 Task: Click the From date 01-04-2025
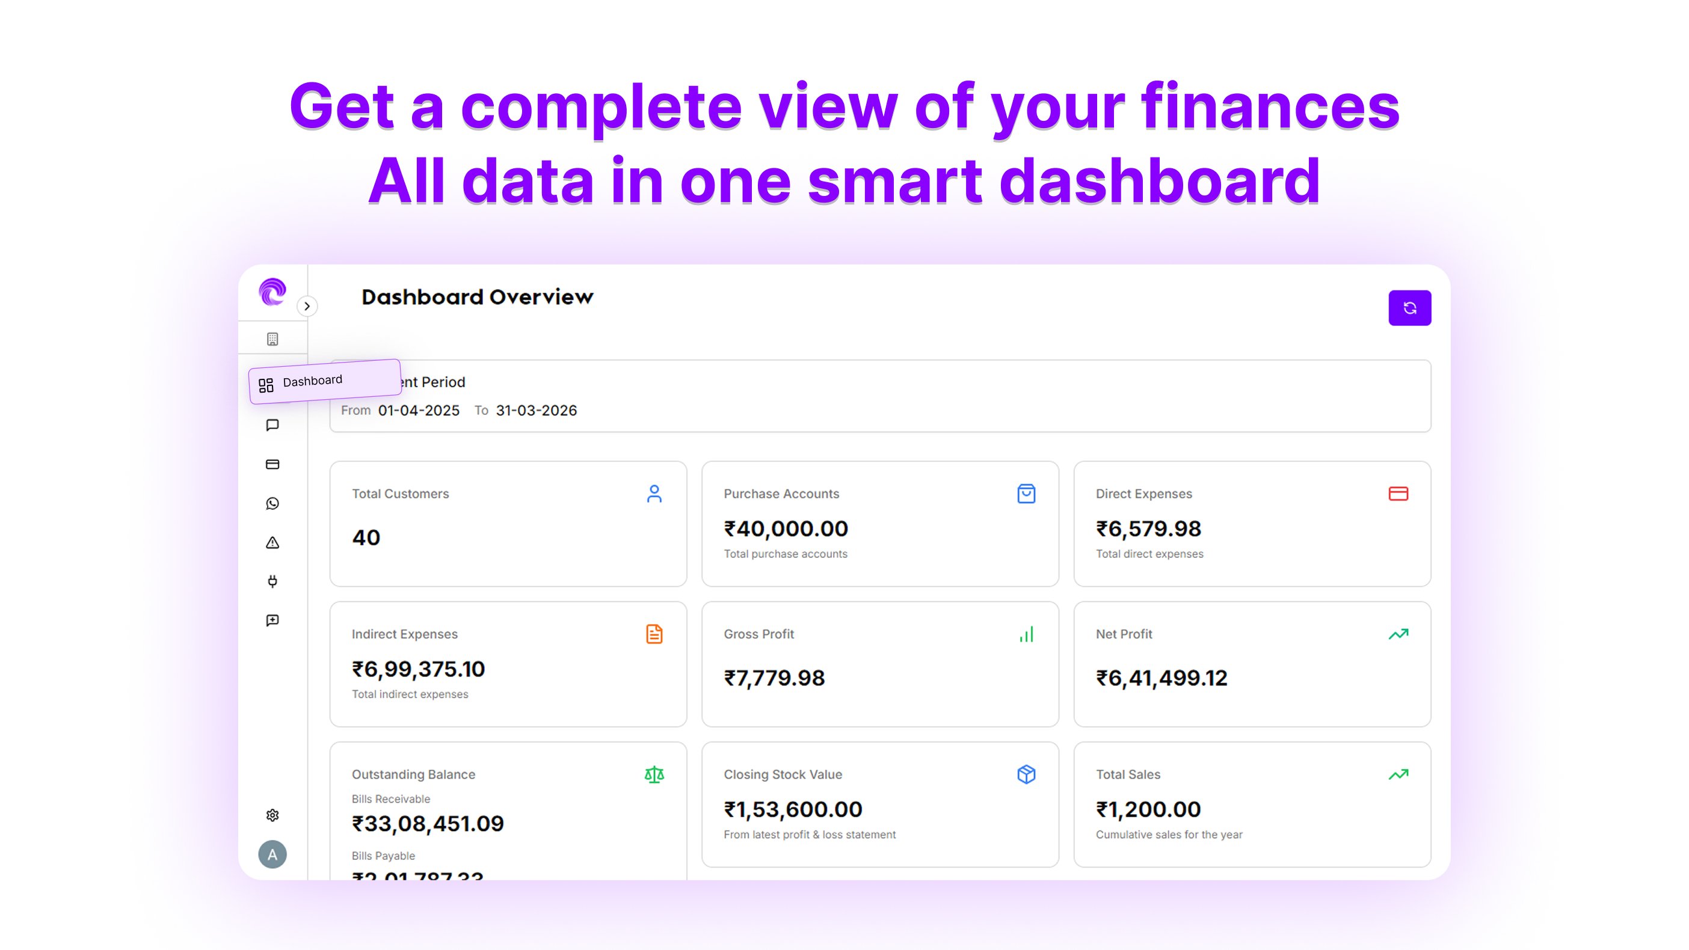click(418, 411)
